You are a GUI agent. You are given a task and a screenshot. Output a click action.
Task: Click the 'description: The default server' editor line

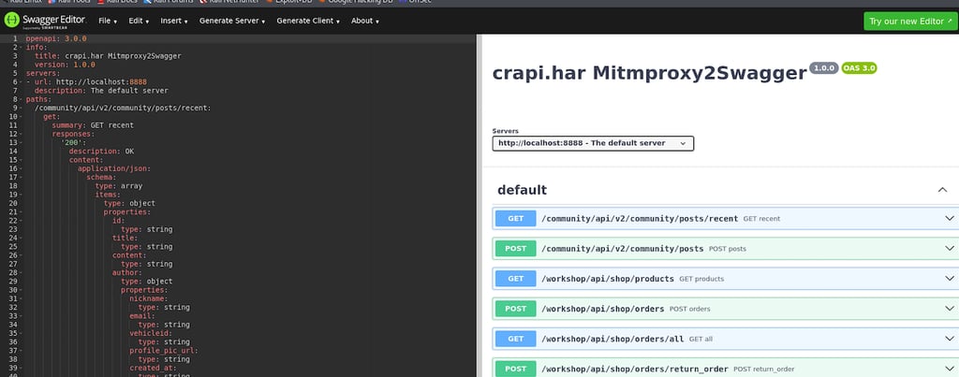(101, 91)
